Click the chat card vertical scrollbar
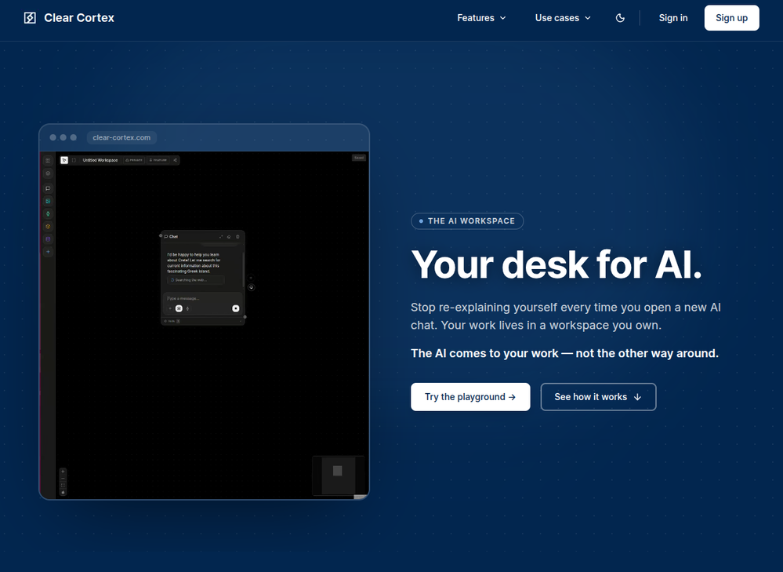The height and width of the screenshot is (572, 783). click(243, 269)
